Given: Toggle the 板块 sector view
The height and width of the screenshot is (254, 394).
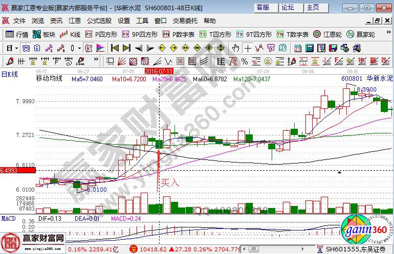Looking at the screenshot, I should point(43,34).
